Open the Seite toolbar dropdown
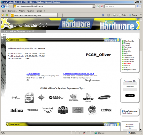The height and width of the screenshot is (135, 143). click(123, 15)
